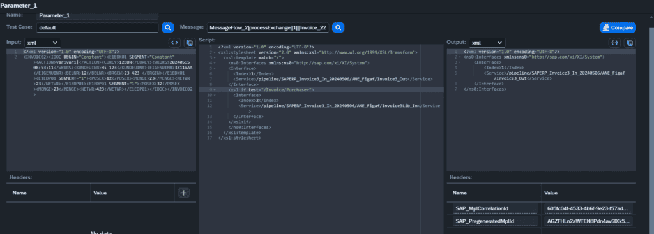Click the Compare button
The height and width of the screenshot is (234, 654).
(x=618, y=27)
